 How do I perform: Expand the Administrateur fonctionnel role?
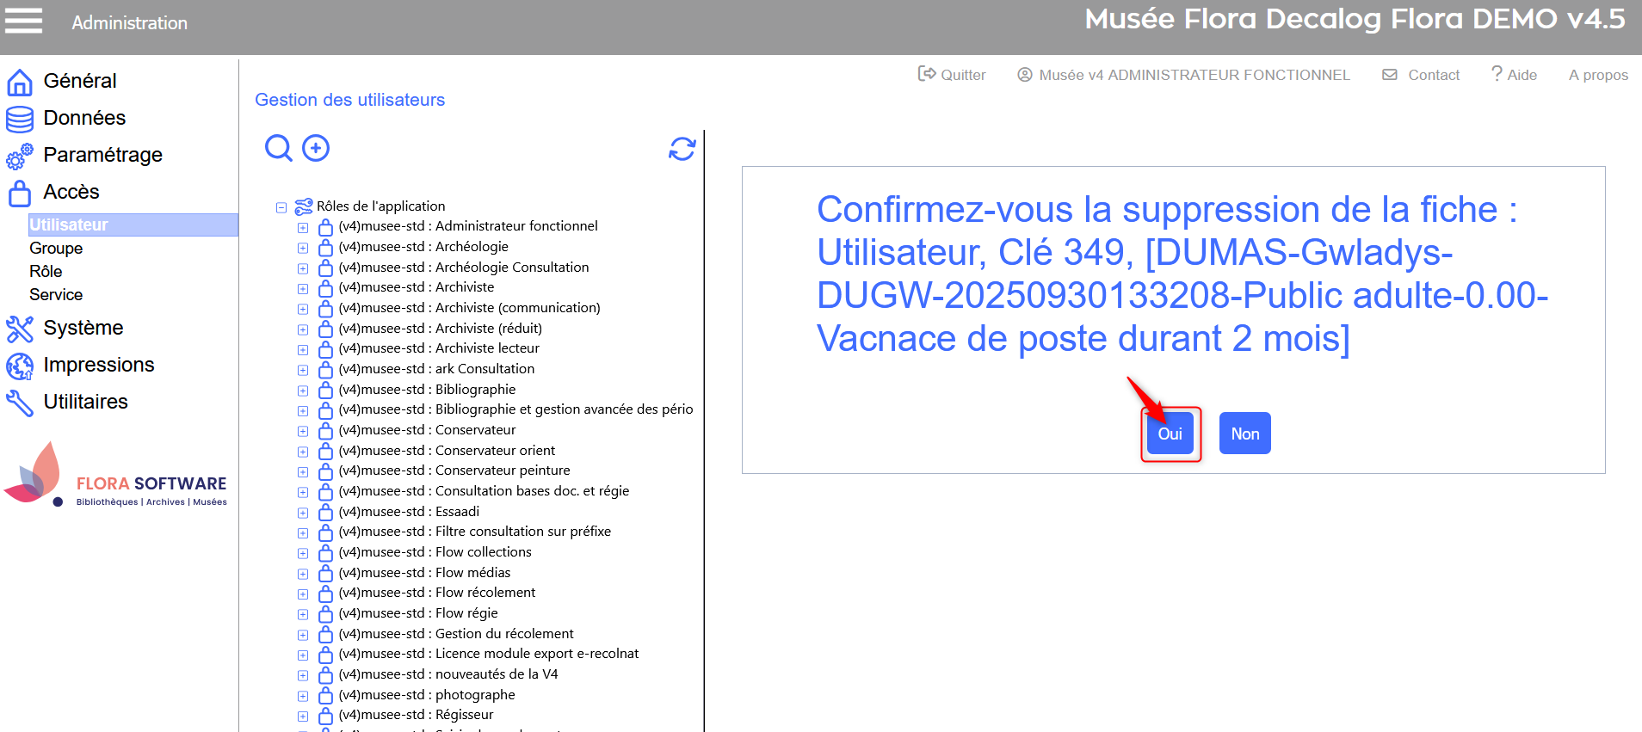coord(303,228)
